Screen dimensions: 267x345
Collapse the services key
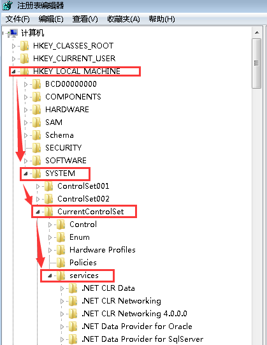tap(50, 275)
